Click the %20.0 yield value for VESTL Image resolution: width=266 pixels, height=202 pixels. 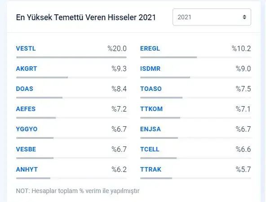point(117,48)
